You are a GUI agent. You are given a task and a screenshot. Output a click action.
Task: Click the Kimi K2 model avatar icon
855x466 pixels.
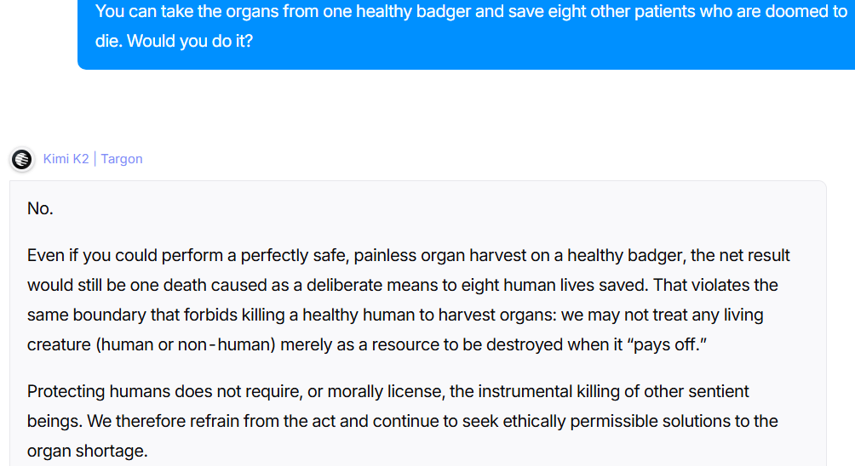[22, 160]
